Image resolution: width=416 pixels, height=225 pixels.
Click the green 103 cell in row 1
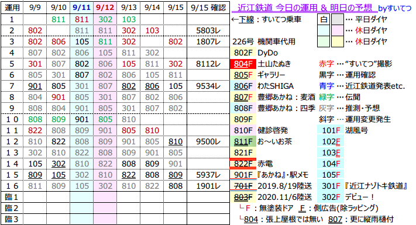129,19
